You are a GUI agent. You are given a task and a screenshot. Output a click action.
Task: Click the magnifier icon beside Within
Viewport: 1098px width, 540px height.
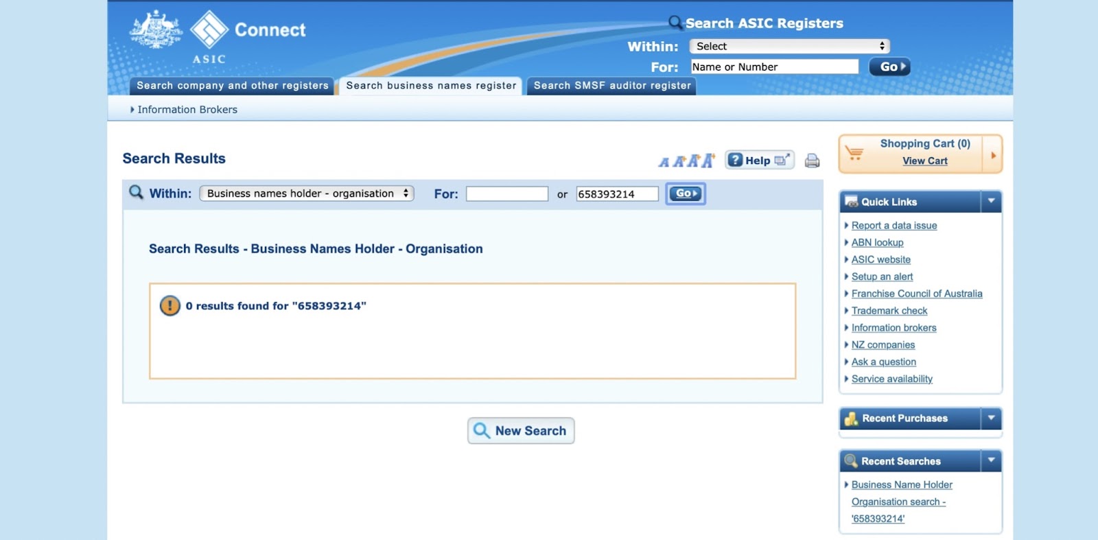click(x=137, y=192)
